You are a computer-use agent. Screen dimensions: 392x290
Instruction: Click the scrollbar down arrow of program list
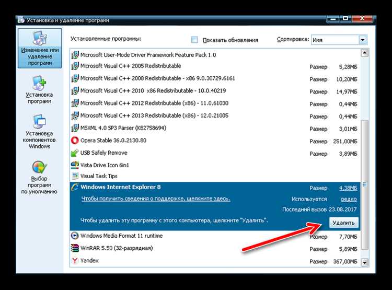pyautogui.click(x=364, y=263)
